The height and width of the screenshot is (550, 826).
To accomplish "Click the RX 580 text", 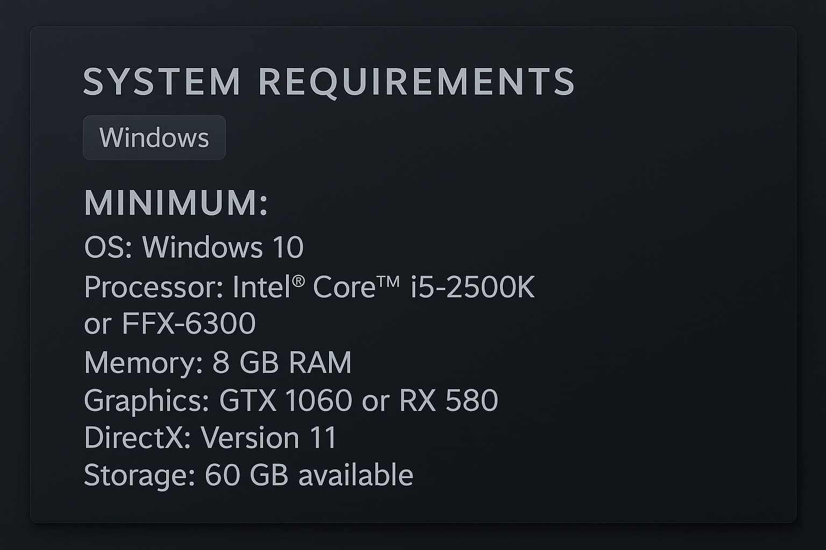I will coord(449,400).
